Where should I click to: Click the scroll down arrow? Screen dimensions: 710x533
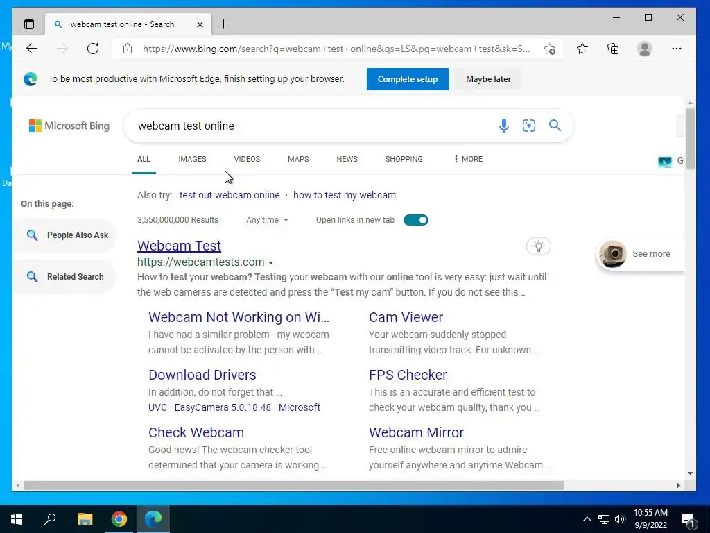(690, 473)
